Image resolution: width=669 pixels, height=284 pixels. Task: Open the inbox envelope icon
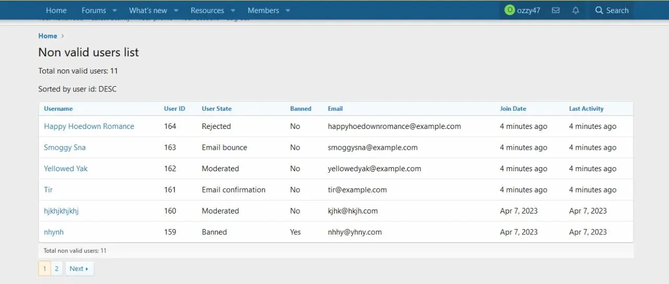point(556,10)
